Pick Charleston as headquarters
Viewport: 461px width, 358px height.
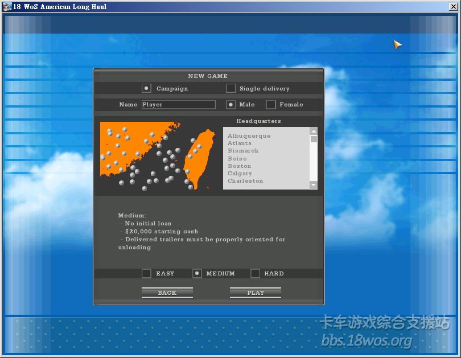pyautogui.click(x=245, y=181)
